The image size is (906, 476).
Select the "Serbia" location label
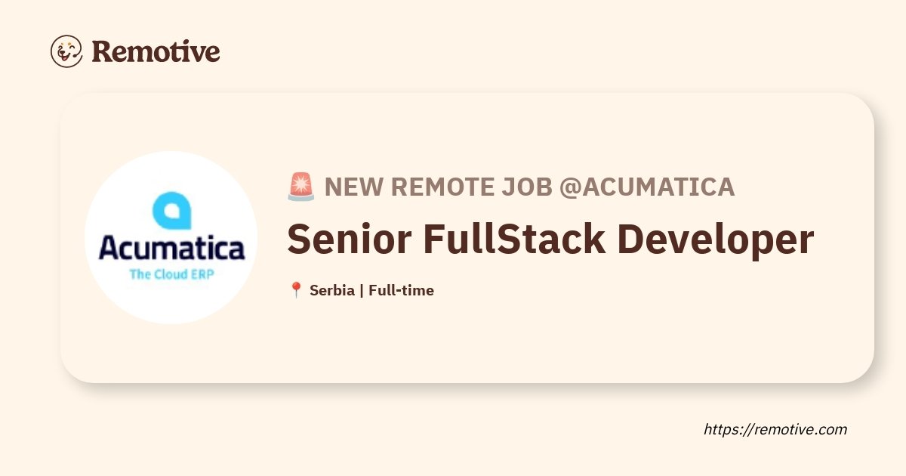tap(331, 290)
